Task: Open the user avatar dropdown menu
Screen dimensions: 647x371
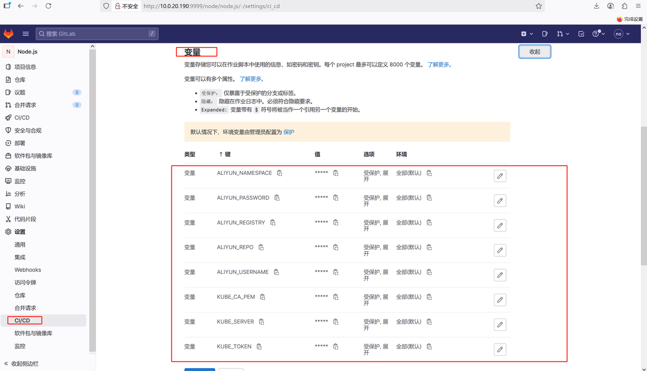Action: click(622, 34)
